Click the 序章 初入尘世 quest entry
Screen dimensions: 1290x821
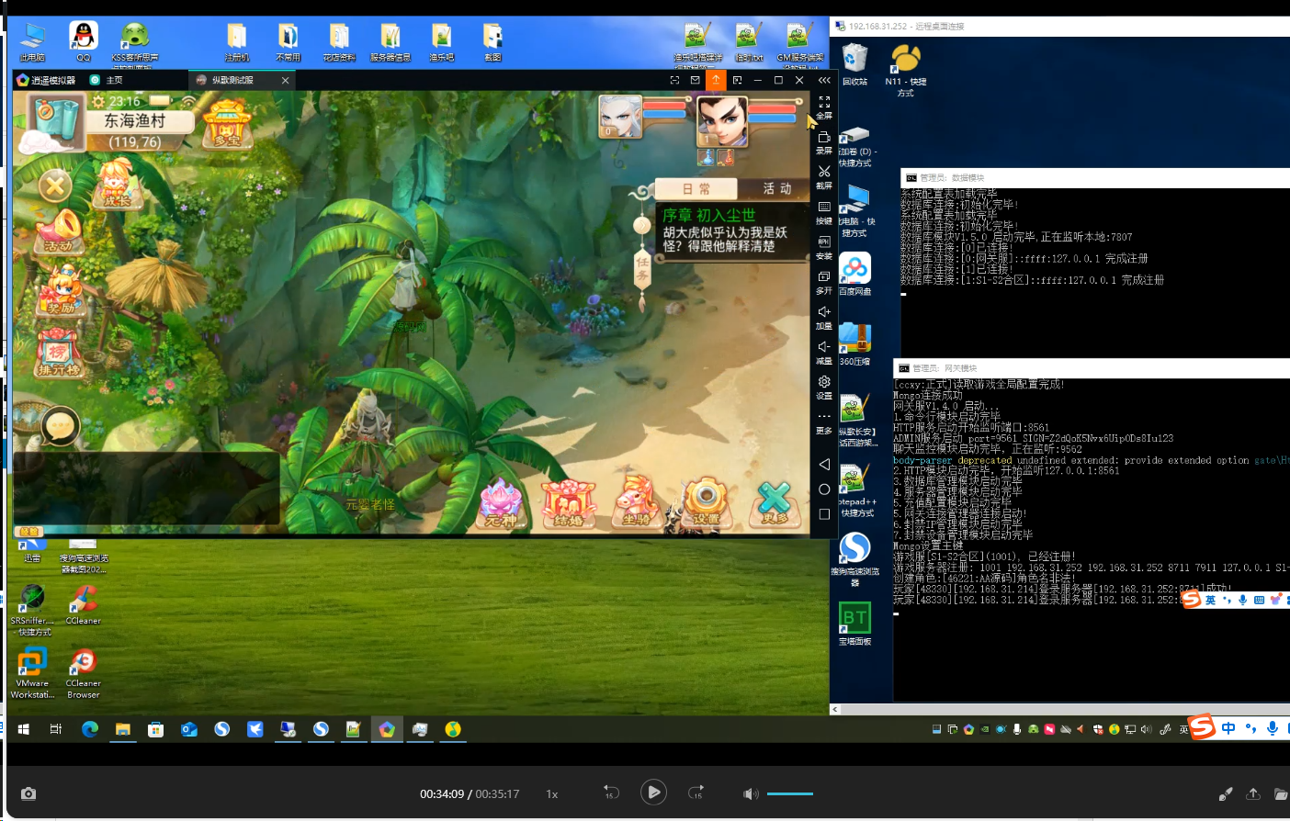coord(731,230)
